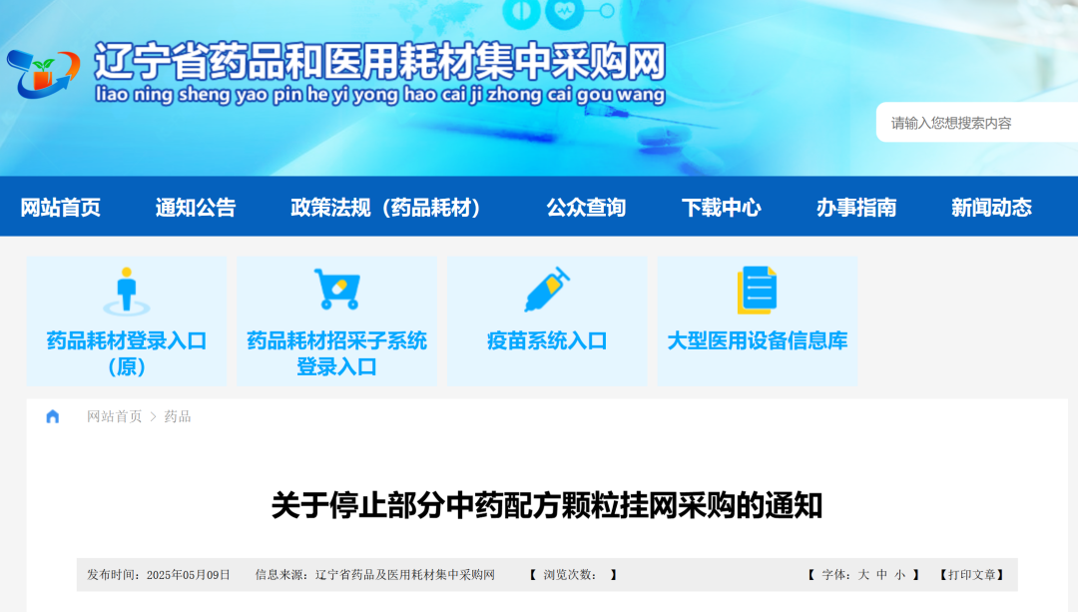Click 打印文章 to print the article

tap(972, 575)
